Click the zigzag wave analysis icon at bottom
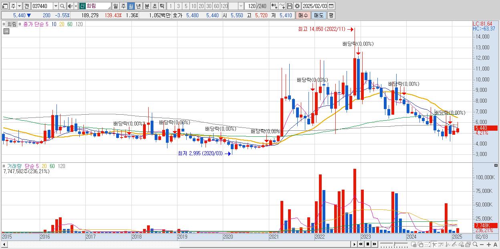The height and width of the screenshot is (249, 500). (448, 245)
